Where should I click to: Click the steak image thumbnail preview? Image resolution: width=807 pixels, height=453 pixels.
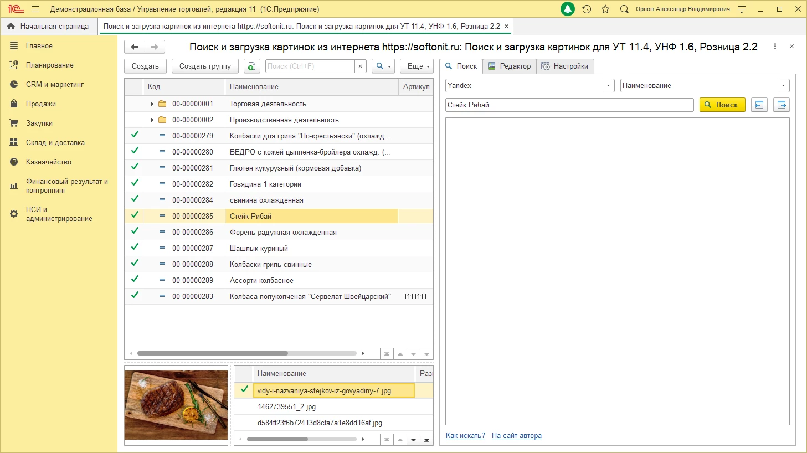176,405
